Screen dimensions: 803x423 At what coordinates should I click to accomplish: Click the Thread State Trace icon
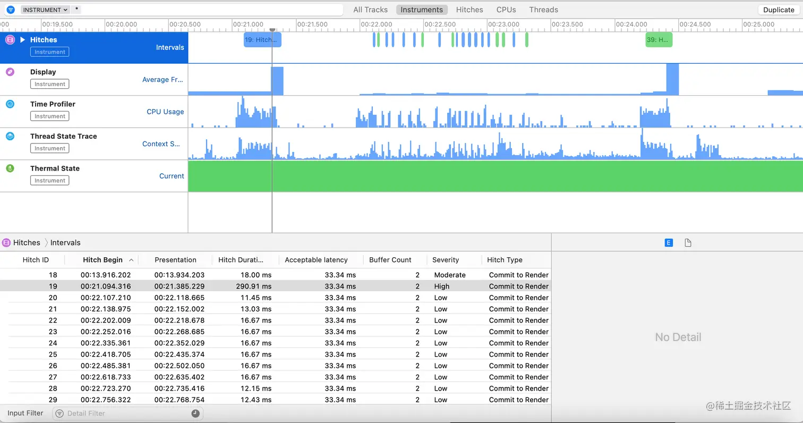pos(10,136)
